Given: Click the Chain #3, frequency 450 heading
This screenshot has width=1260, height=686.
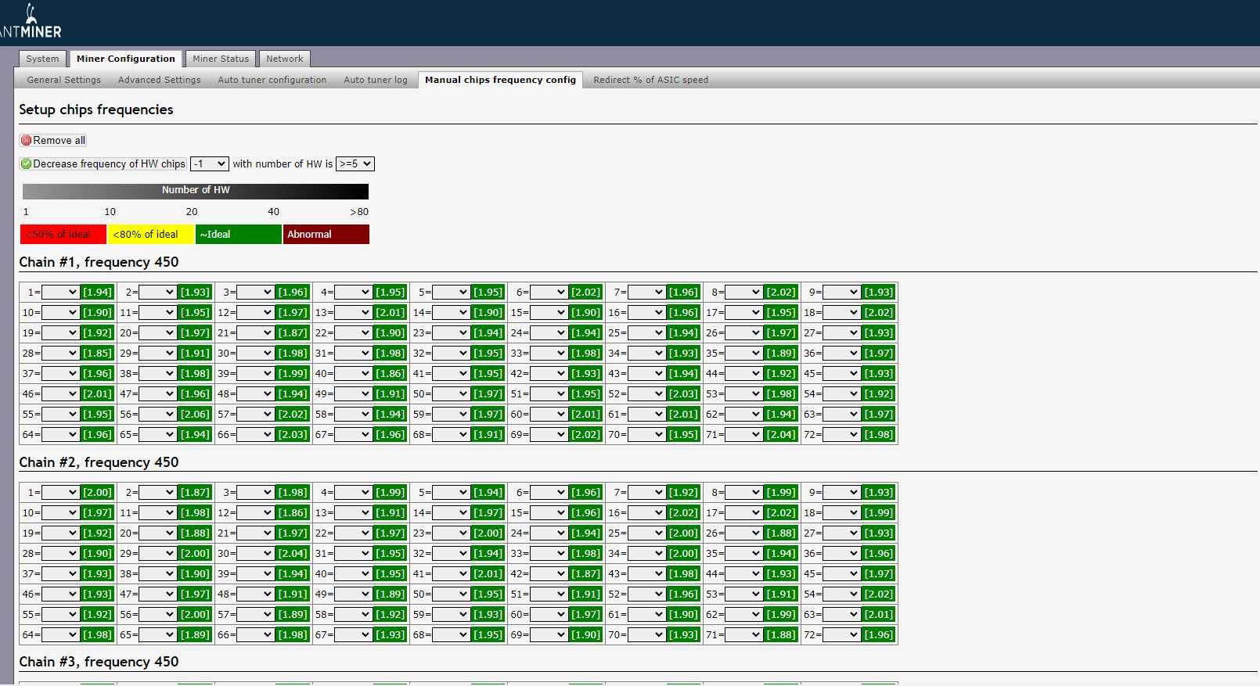Looking at the screenshot, I should pos(99,662).
